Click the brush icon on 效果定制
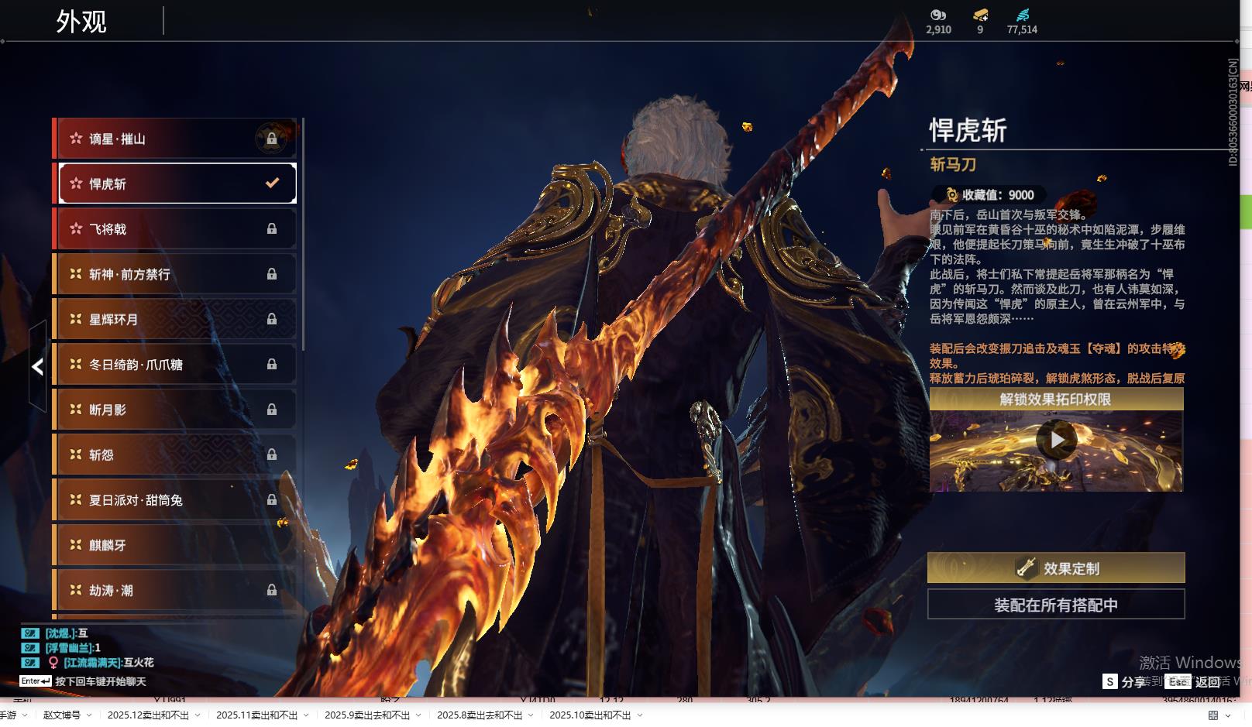Screen dimensions: 1252x727 pos(1027,568)
